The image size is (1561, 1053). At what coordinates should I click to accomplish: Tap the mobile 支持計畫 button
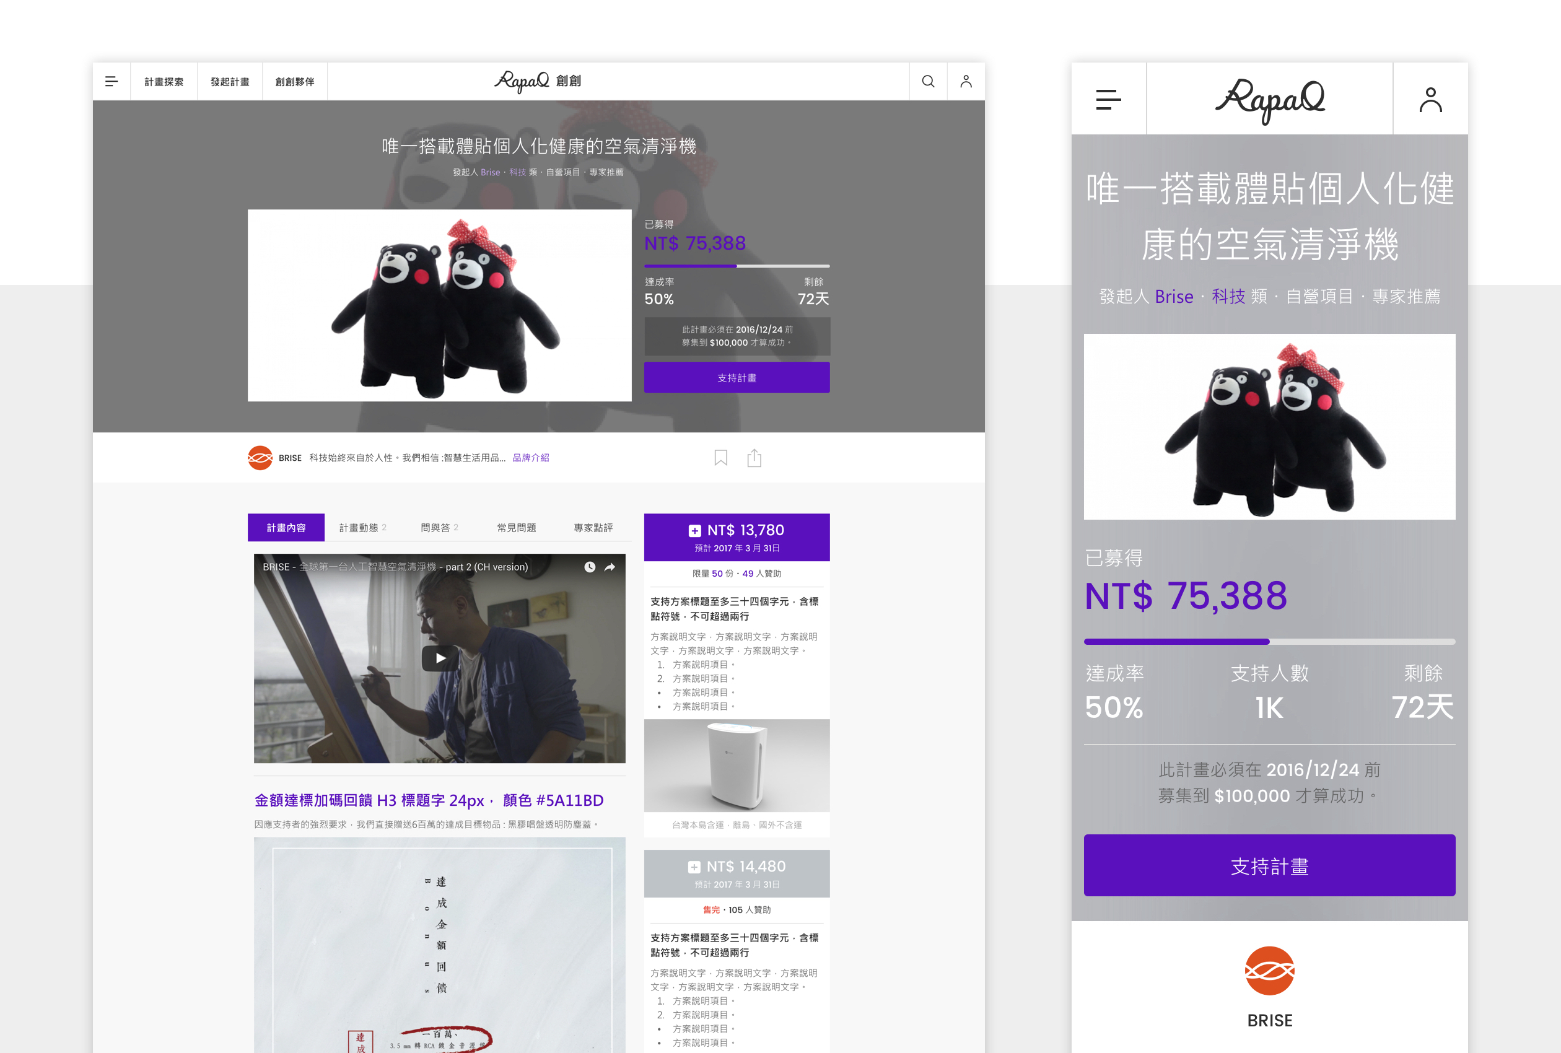(1270, 865)
